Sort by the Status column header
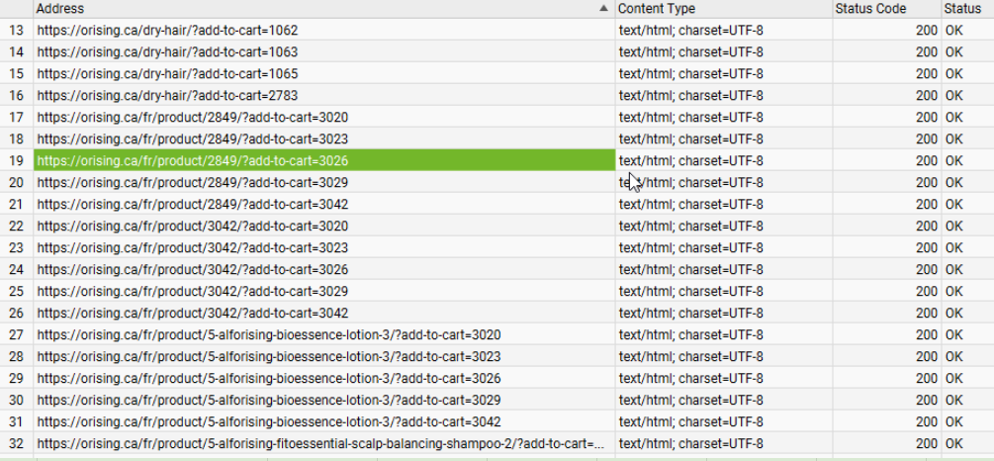Image resolution: width=994 pixels, height=461 pixels. [967, 8]
